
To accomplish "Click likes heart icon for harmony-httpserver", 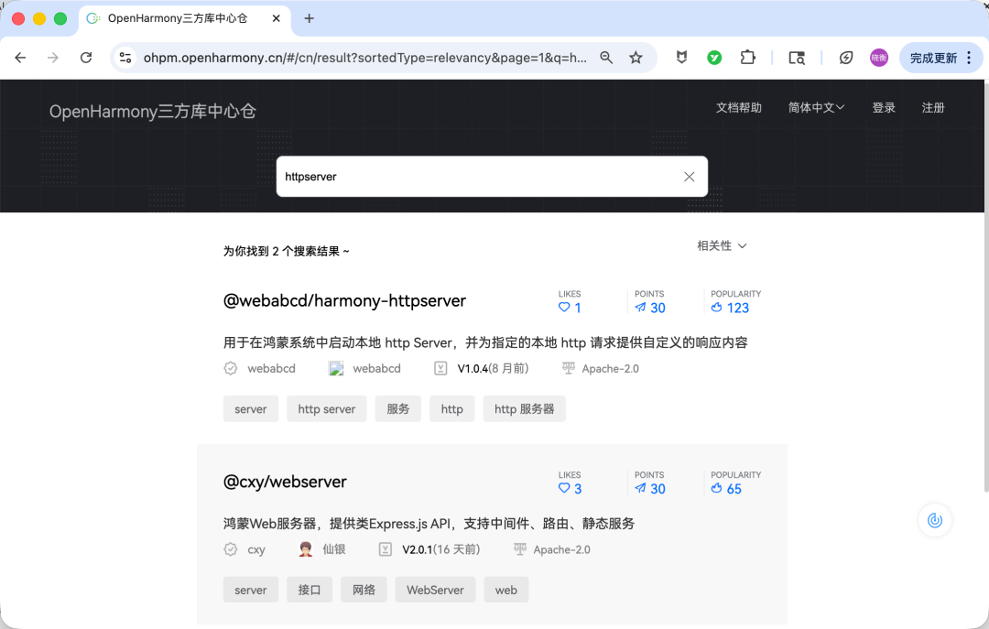I will [x=564, y=308].
